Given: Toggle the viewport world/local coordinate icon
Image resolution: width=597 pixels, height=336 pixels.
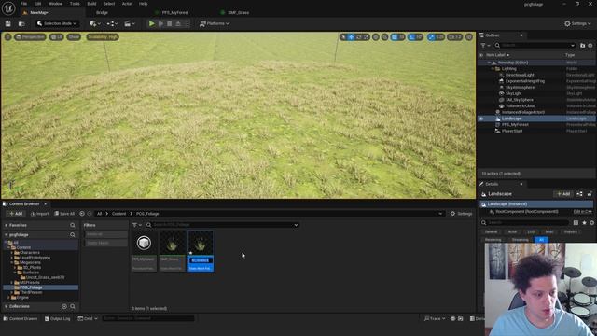Looking at the screenshot, I should tap(376, 37).
